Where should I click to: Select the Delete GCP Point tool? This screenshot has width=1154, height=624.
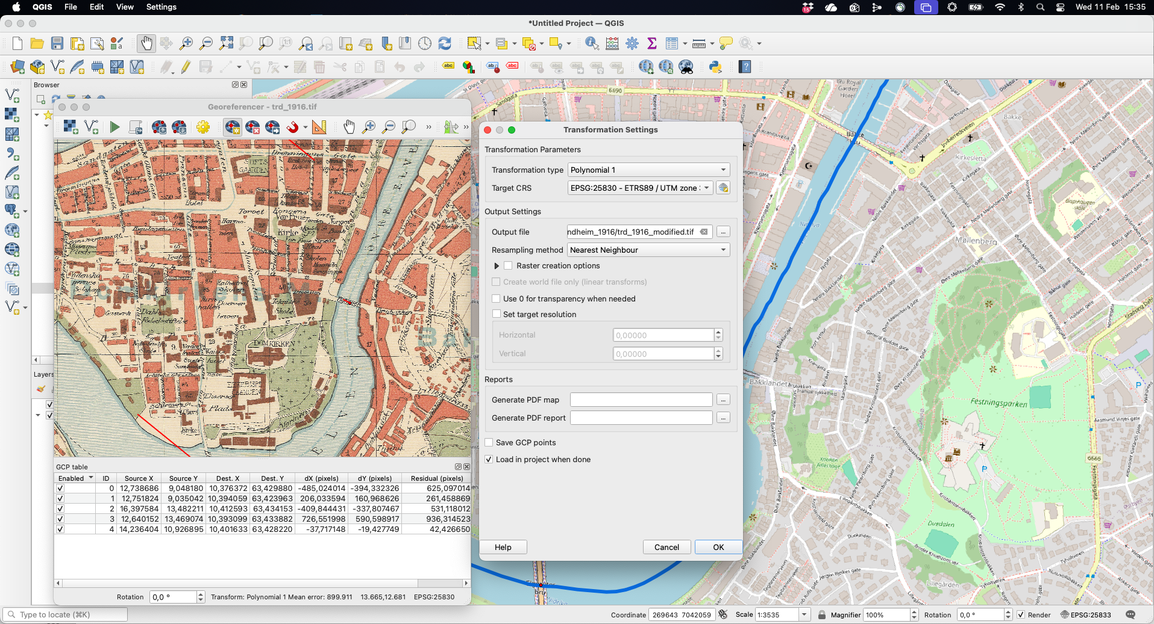click(x=252, y=127)
